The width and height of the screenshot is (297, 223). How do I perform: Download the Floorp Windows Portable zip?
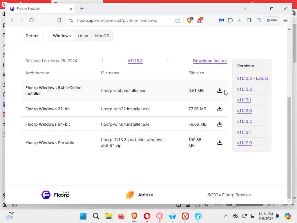[220, 143]
